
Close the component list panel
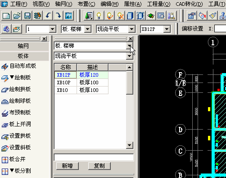coord(131,39)
